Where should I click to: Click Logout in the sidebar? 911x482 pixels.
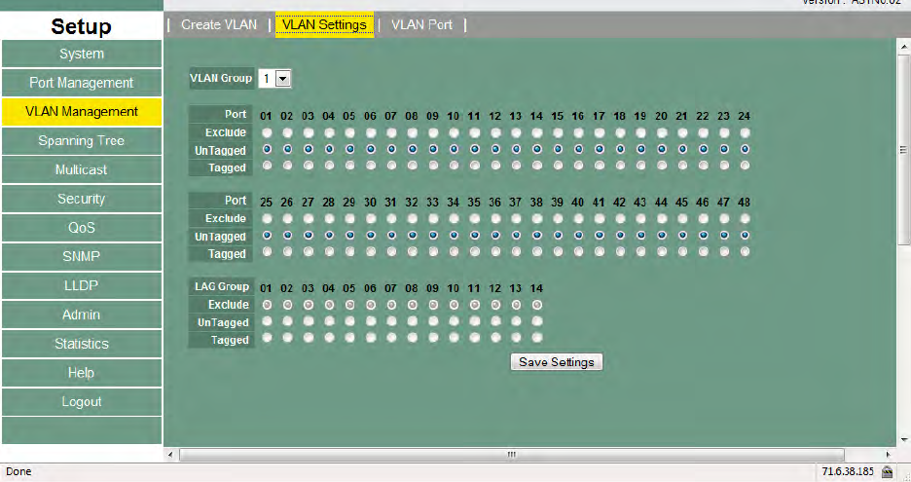(81, 402)
